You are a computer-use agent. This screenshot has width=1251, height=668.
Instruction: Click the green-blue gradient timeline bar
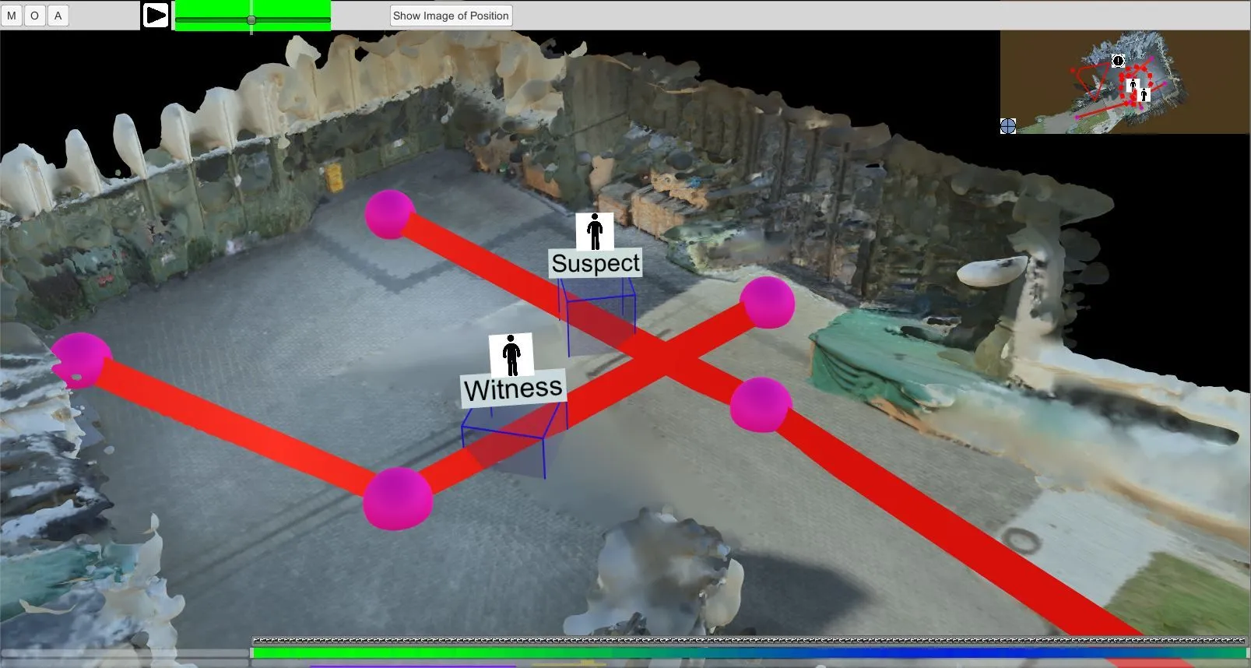pos(749,653)
